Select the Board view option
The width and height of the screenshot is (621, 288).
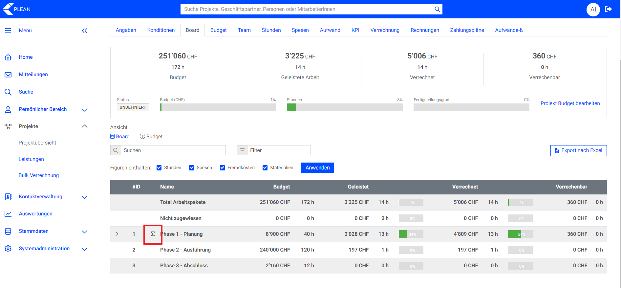coord(120,137)
